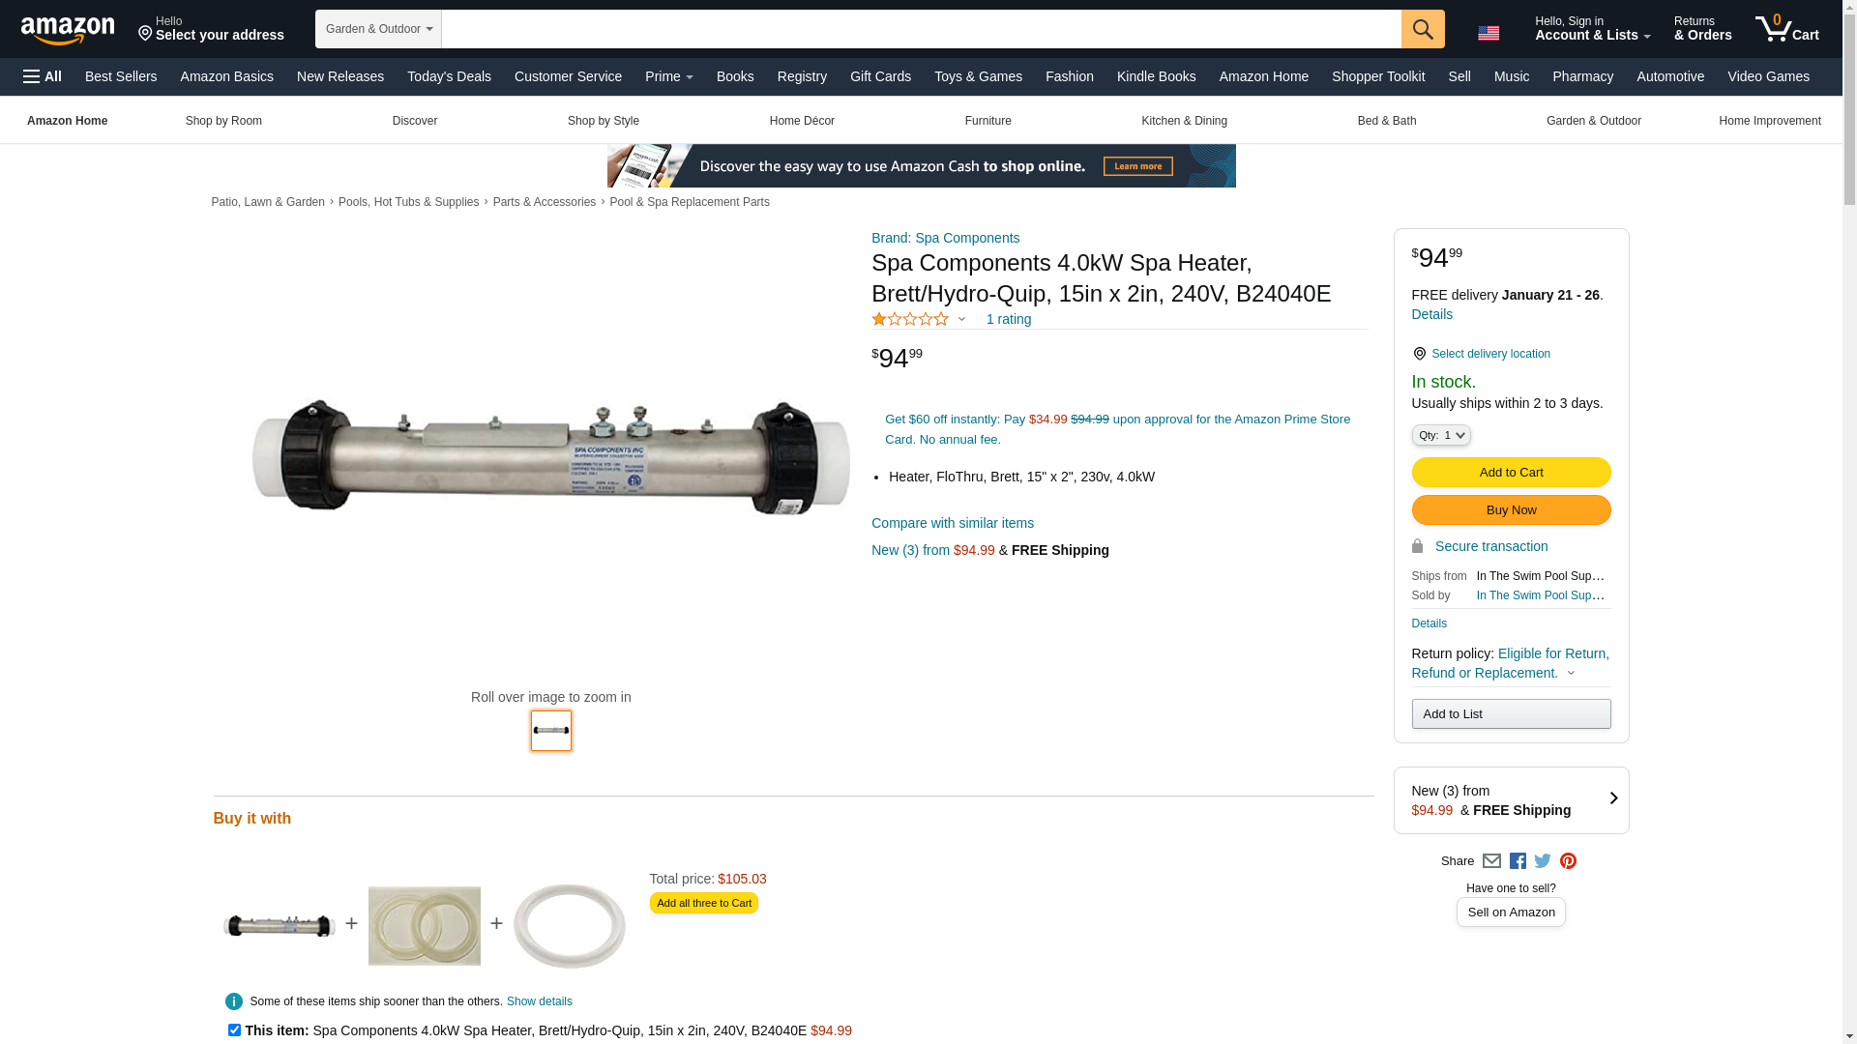Open the Garden & Outdoor search category dropdown
The image size is (1857, 1044).
378,29
